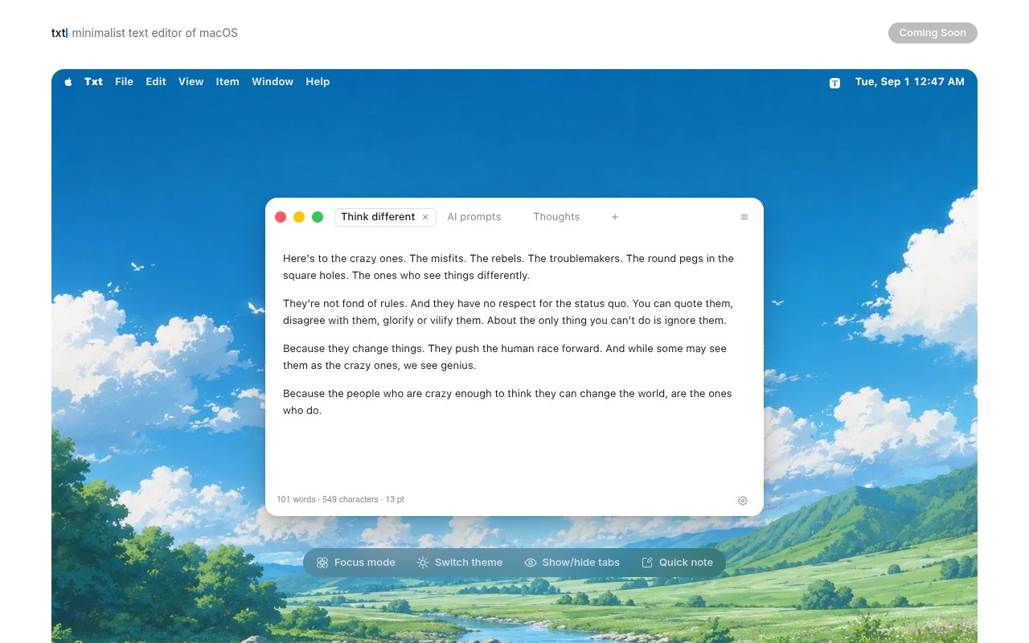The width and height of the screenshot is (1029, 643).
Task: Switch theme using the sun button
Action: pos(460,563)
